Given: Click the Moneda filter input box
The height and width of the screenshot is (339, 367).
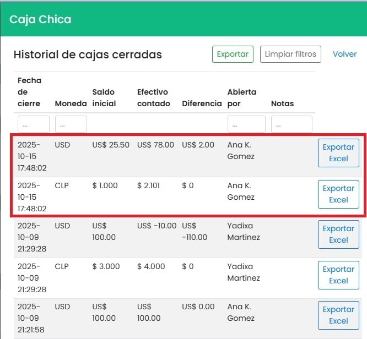Looking at the screenshot, I should [x=71, y=124].
